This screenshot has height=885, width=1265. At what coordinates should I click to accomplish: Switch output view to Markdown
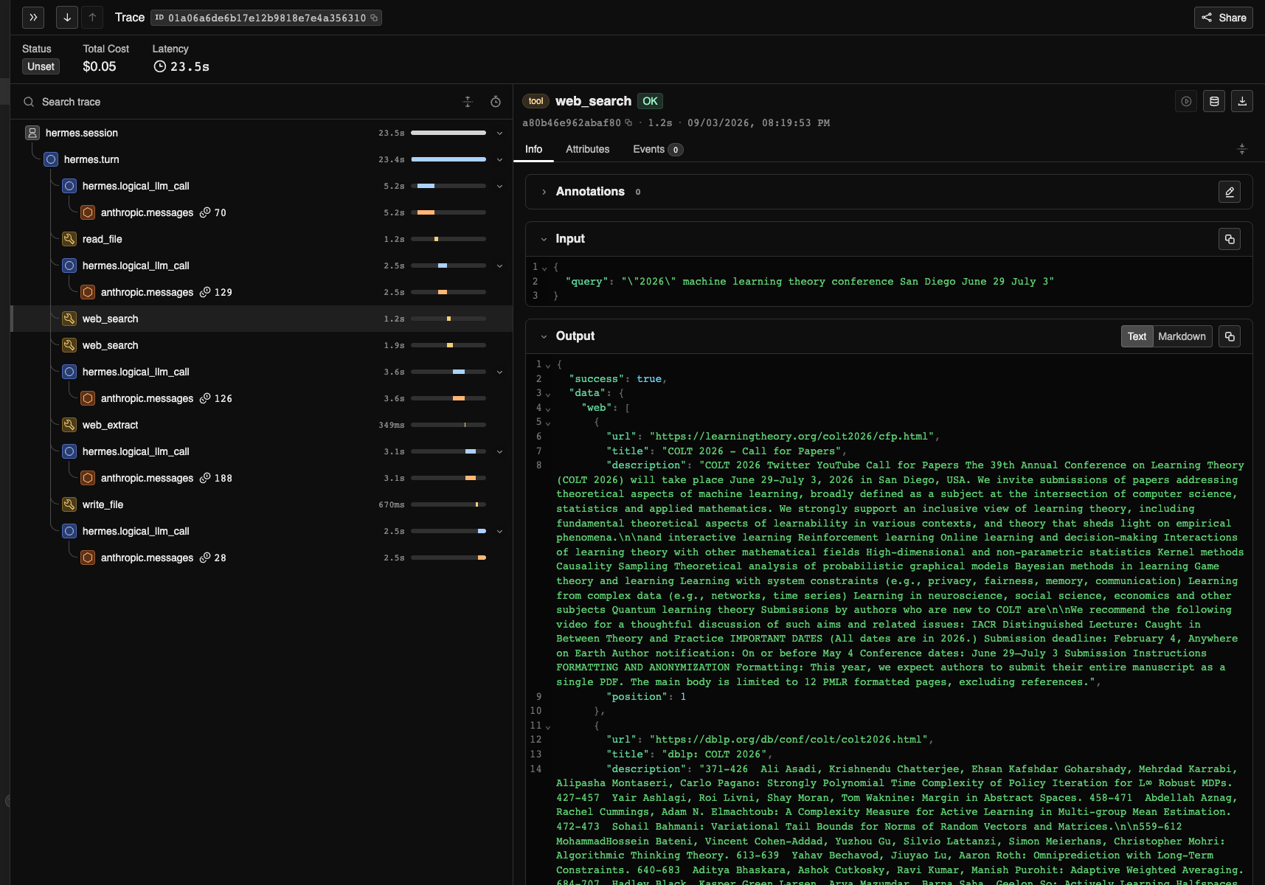[1182, 336]
